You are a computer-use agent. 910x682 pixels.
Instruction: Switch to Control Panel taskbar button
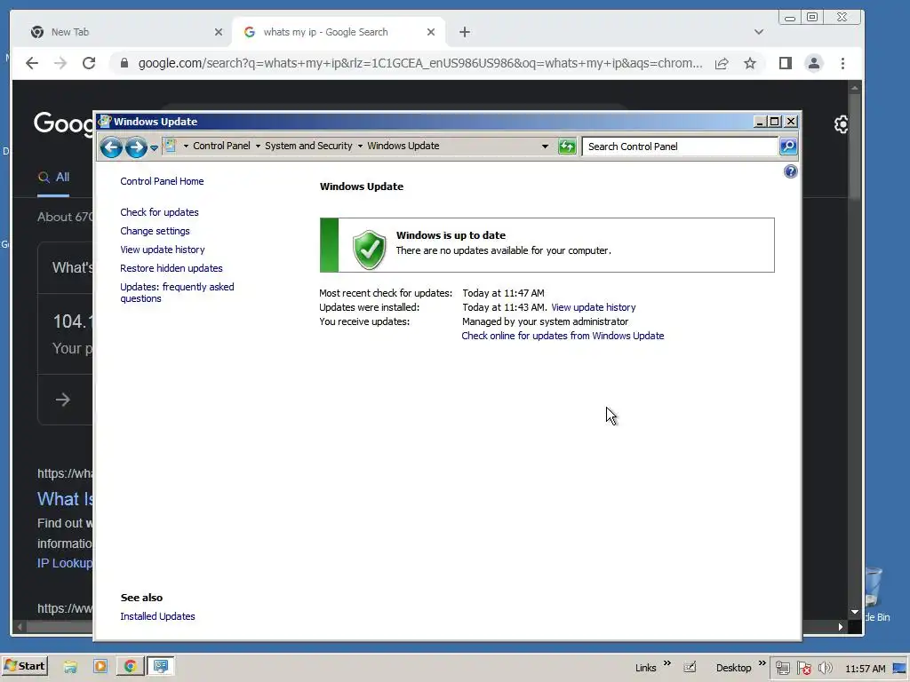160,666
